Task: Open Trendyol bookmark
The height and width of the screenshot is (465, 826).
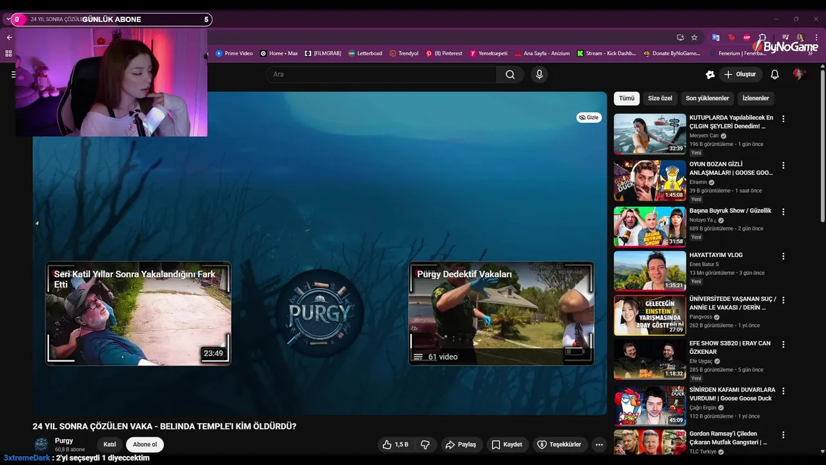Action: 404,54
